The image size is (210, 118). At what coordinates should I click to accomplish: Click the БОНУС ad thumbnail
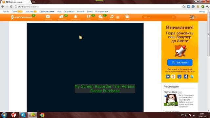point(171,100)
